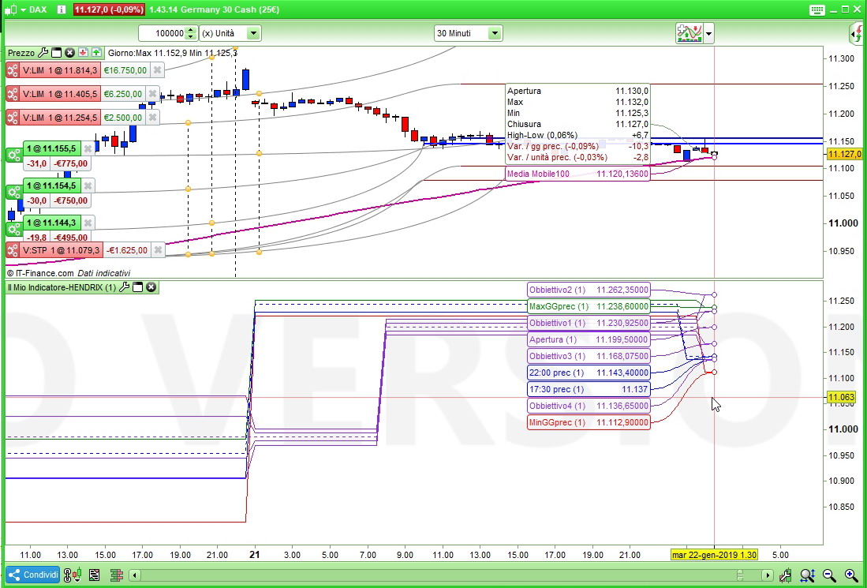Zoom in the chart with plus magnifier
867x588 pixels.
[x=851, y=575]
